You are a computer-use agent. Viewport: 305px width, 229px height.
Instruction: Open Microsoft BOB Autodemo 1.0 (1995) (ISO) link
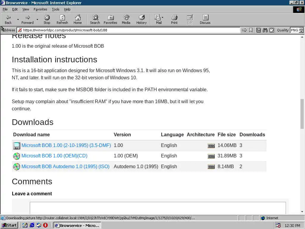tap(65, 167)
